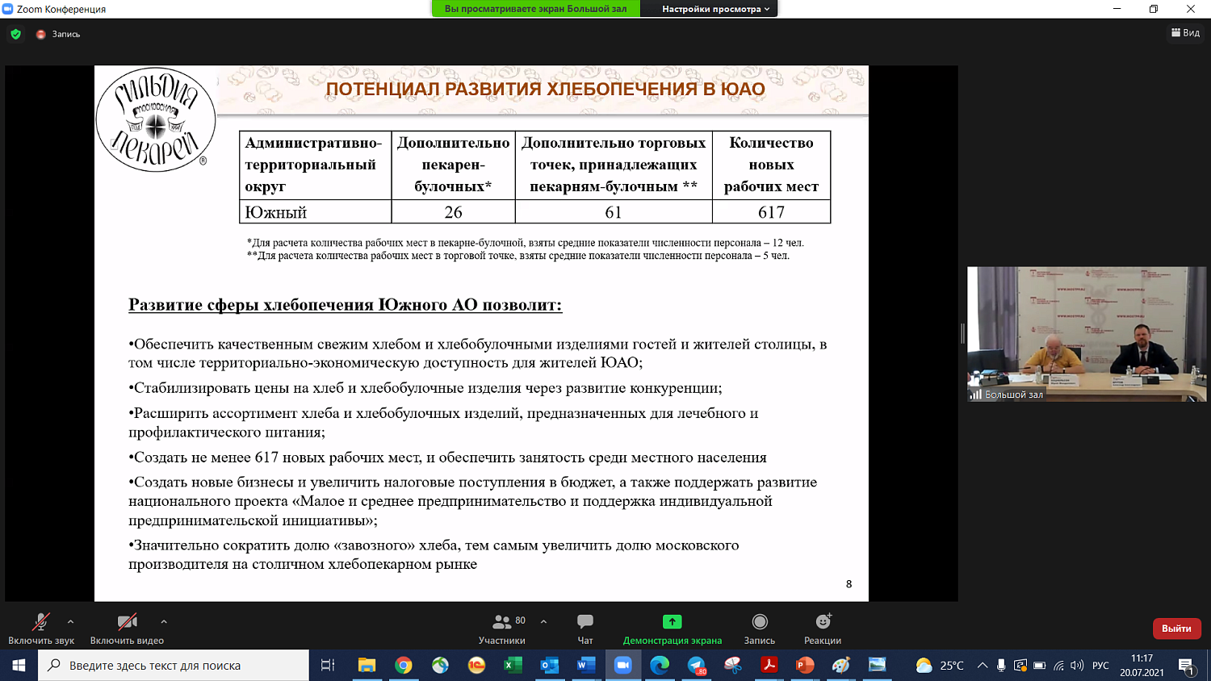1211x681 pixels.
Task: Open the clock showing 11:17
Action: (1142, 665)
